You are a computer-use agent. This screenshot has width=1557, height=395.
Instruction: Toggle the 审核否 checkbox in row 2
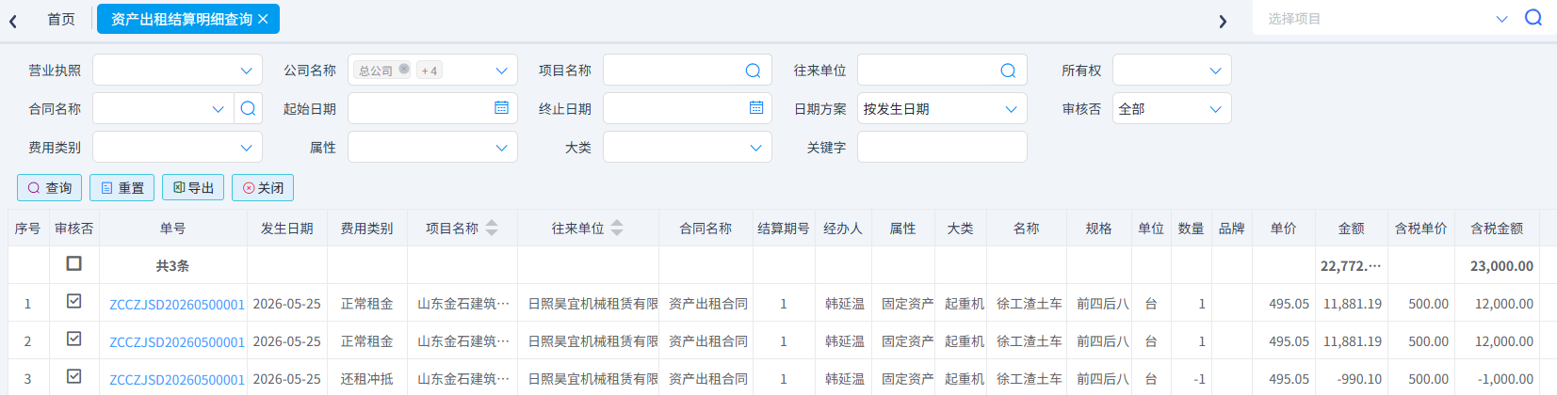pyautogui.click(x=74, y=339)
